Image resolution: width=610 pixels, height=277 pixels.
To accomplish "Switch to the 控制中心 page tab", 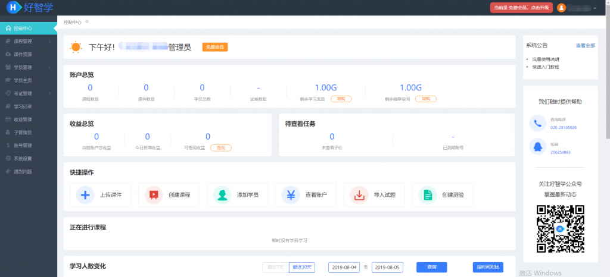I will [72, 23].
